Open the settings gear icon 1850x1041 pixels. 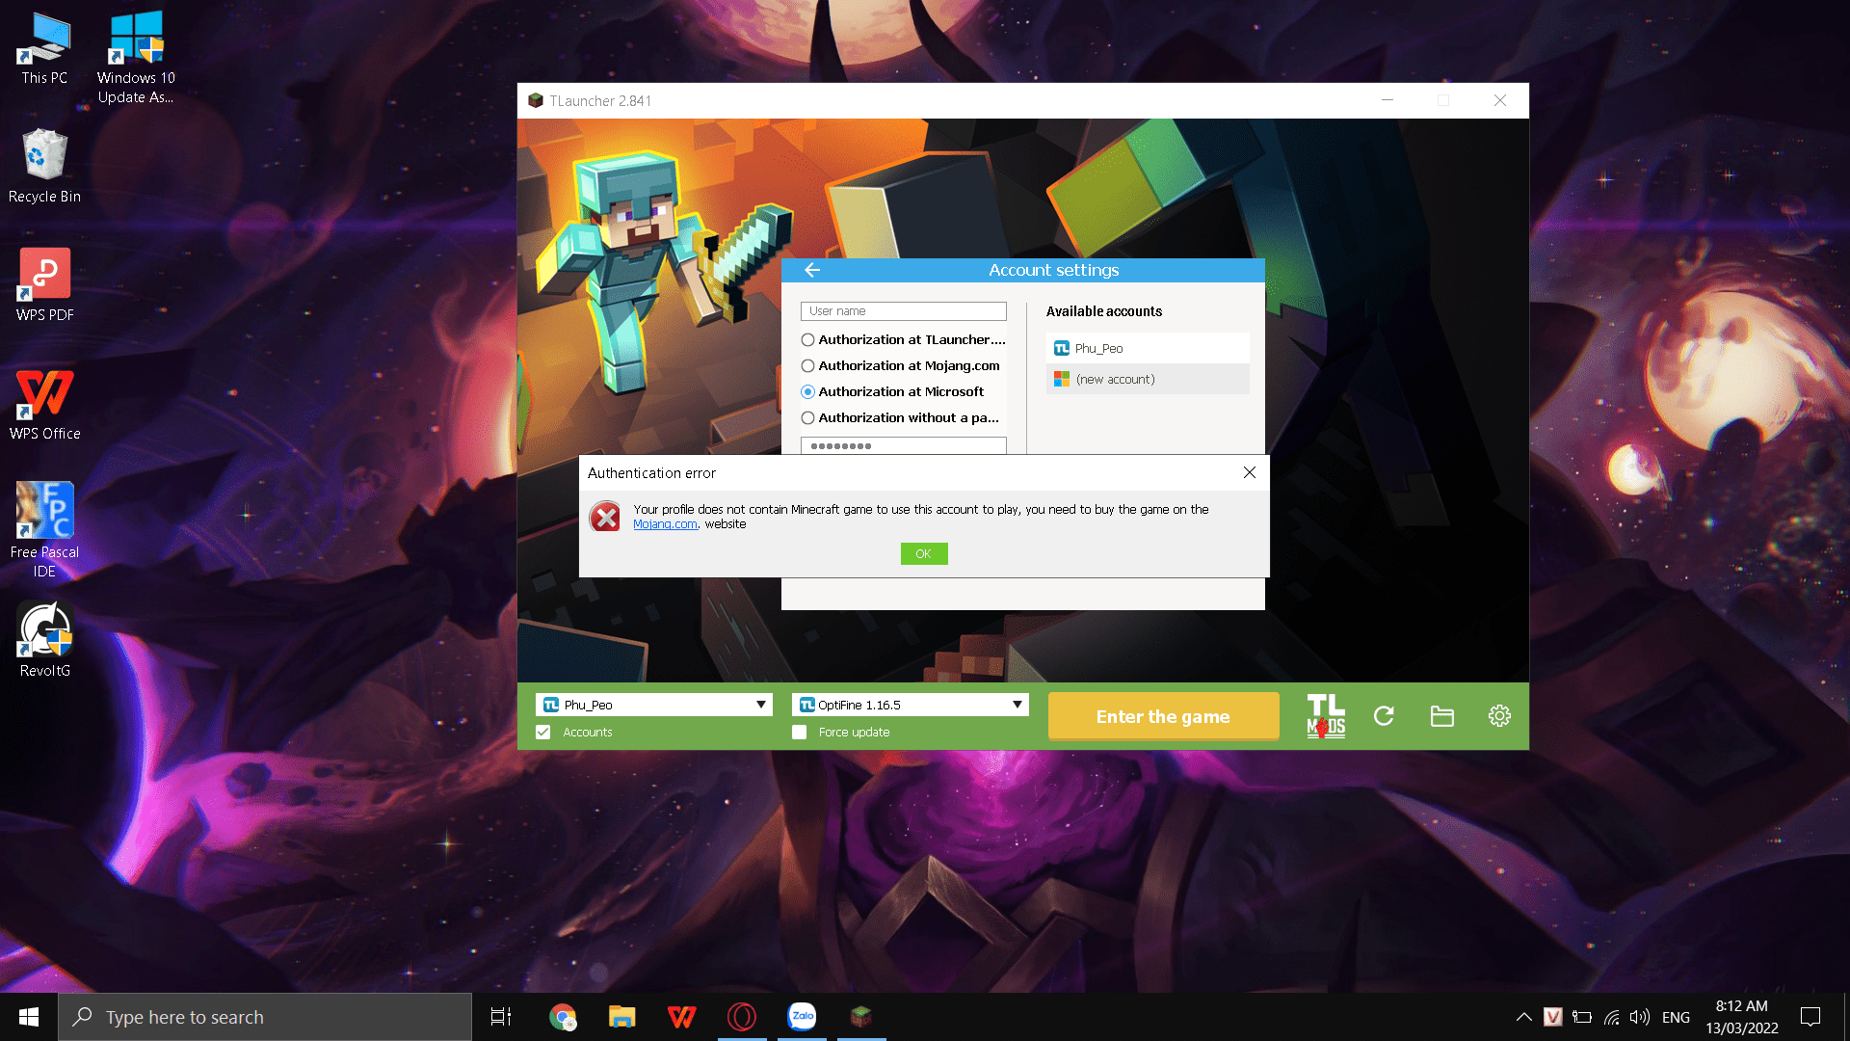tap(1499, 716)
